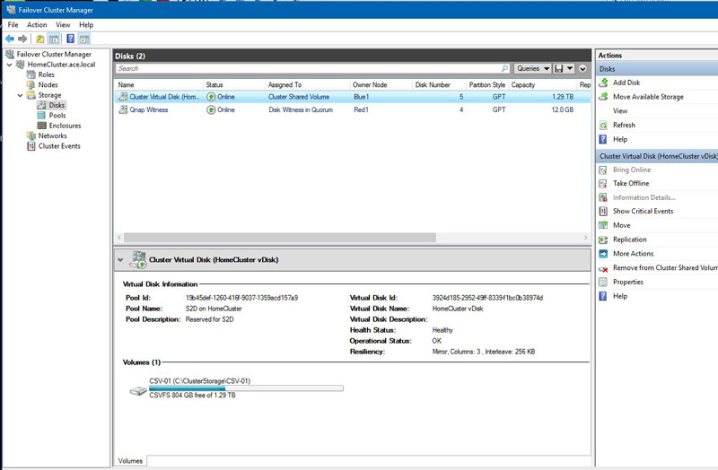Screen dimensions: 718x470
Task: Click the Back arrow in the toolbar
Action: [x=10, y=39]
